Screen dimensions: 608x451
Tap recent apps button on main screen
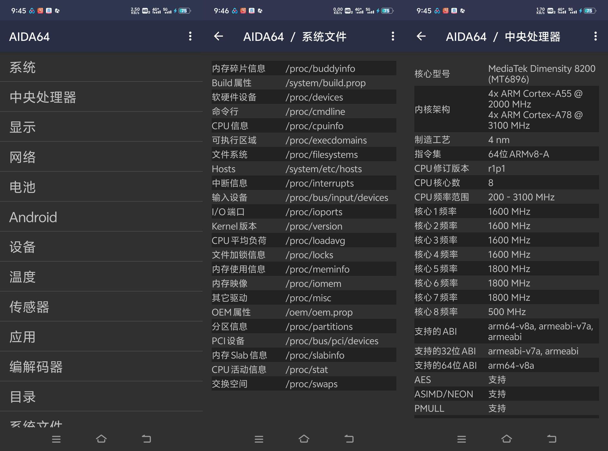pyautogui.click(x=56, y=439)
